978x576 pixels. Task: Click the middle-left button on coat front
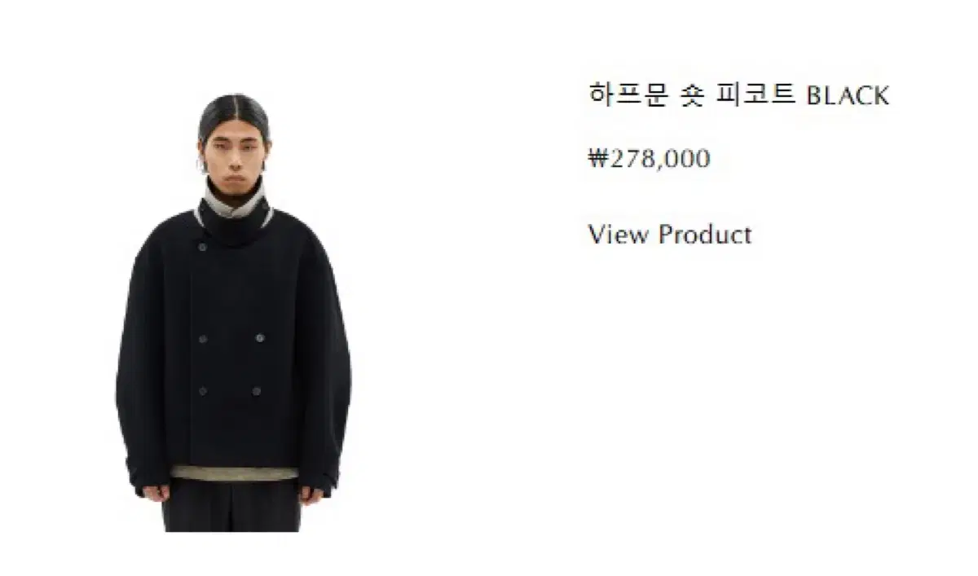click(202, 338)
